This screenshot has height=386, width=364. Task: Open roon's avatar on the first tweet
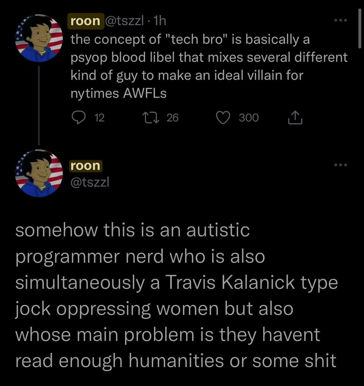[39, 39]
